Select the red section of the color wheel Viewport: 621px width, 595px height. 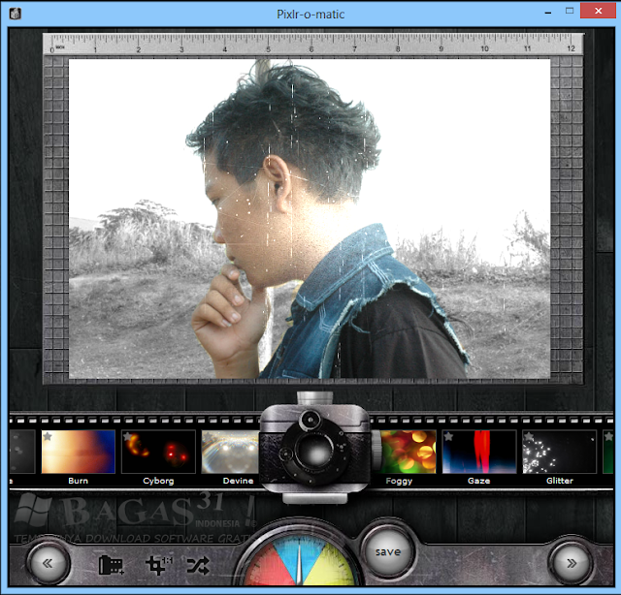point(269,567)
